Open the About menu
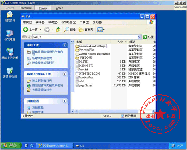This screenshot has width=187, height=150. (59, 8)
